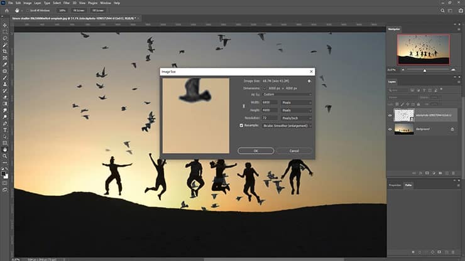Click the Home icon in options bar
465x261 pixels.
pos(7,11)
